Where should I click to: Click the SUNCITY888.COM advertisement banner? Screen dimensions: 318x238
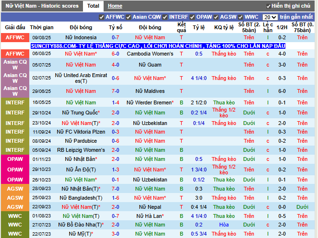(x=158, y=46)
